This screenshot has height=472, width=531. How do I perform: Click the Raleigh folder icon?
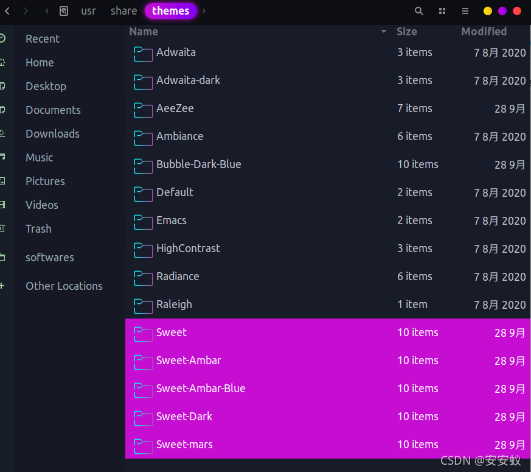pos(143,306)
